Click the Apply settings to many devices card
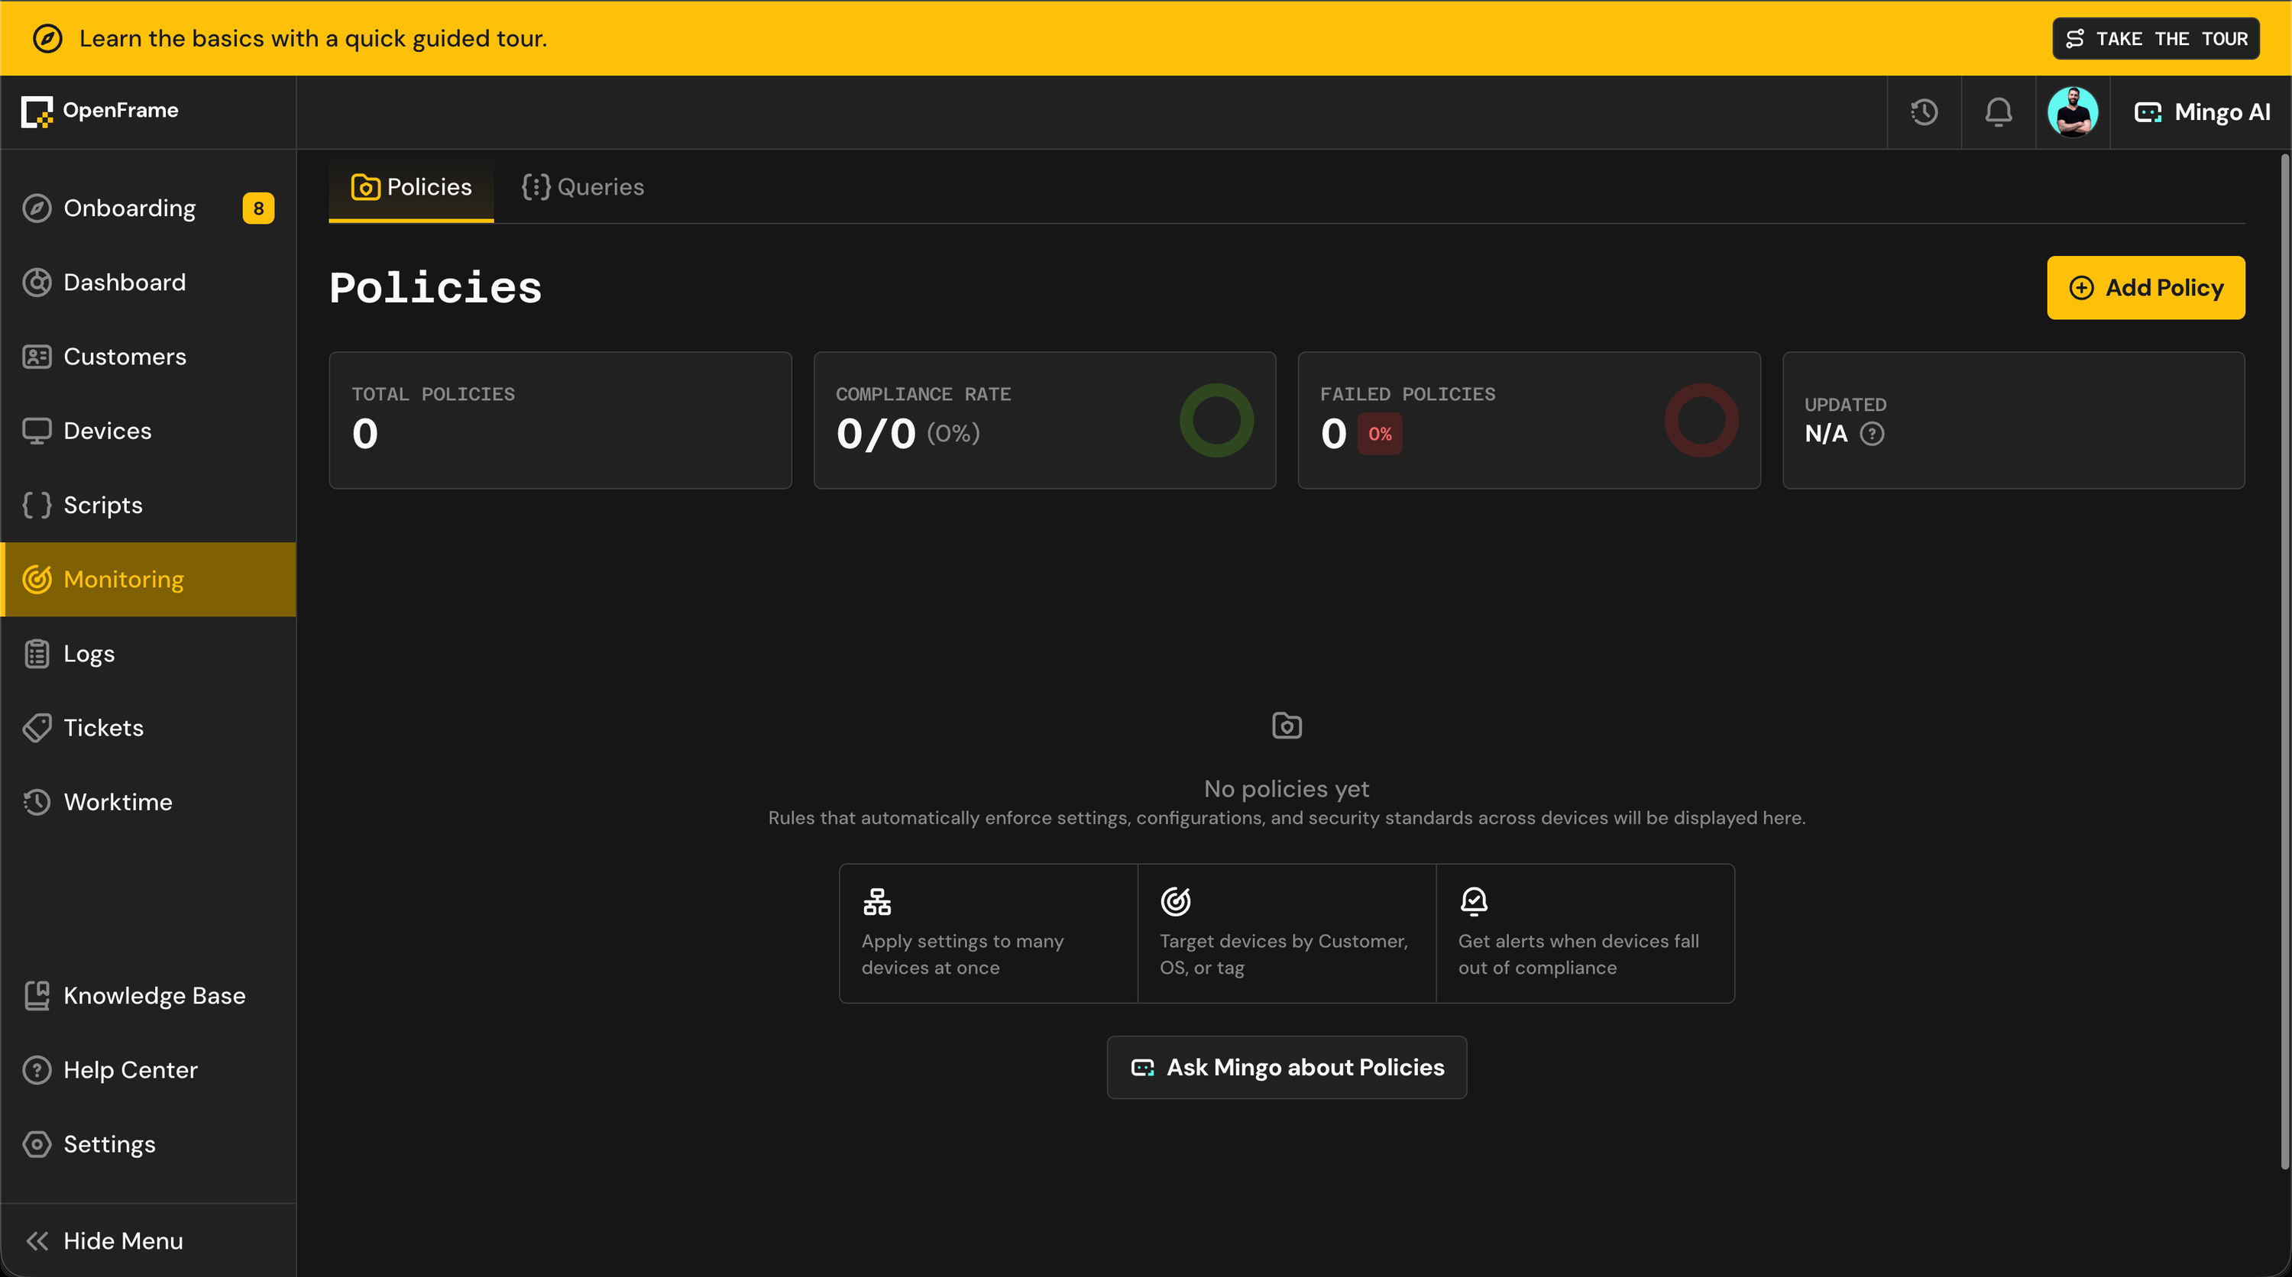The width and height of the screenshot is (2292, 1277). [x=988, y=934]
